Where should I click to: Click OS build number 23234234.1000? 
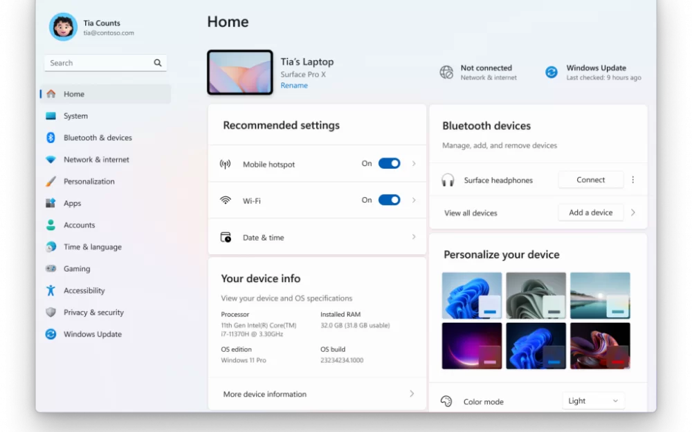pos(342,360)
